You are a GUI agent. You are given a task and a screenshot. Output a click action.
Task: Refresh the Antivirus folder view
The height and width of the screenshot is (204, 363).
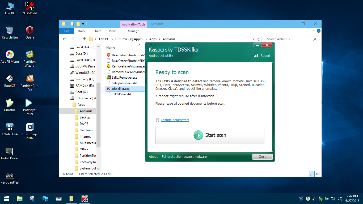(x=259, y=39)
